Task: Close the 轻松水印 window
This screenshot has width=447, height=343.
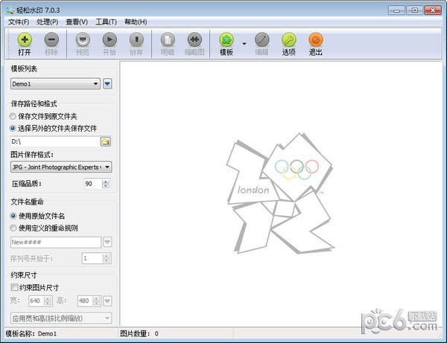Action: 433,10
